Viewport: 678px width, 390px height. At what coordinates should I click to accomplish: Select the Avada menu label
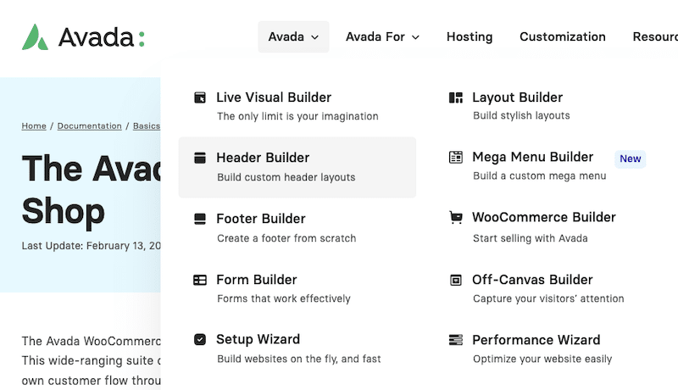286,36
